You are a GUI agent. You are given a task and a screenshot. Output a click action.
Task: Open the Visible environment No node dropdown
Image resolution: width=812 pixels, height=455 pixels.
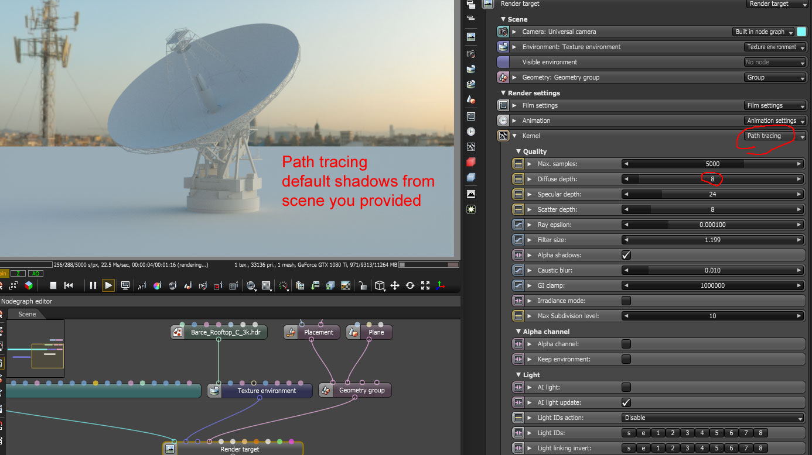tap(775, 62)
